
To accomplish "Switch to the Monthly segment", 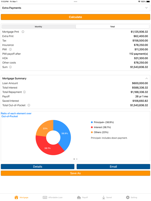I will point(38,27).
